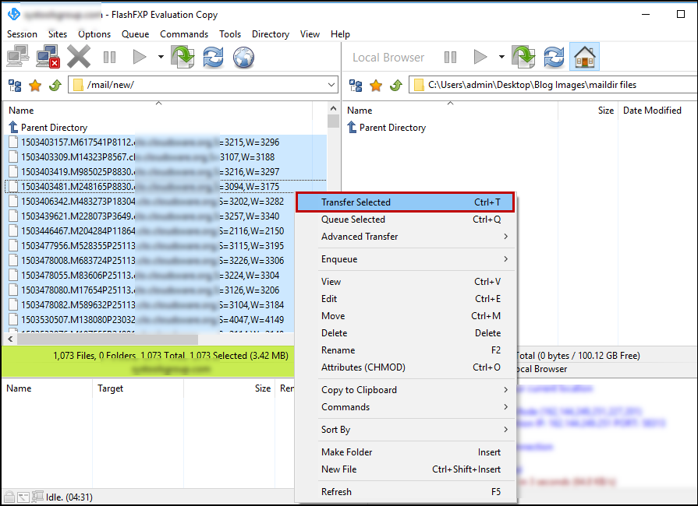Click Parent Directory in the Local Browser list
698x506 pixels.
coord(387,128)
